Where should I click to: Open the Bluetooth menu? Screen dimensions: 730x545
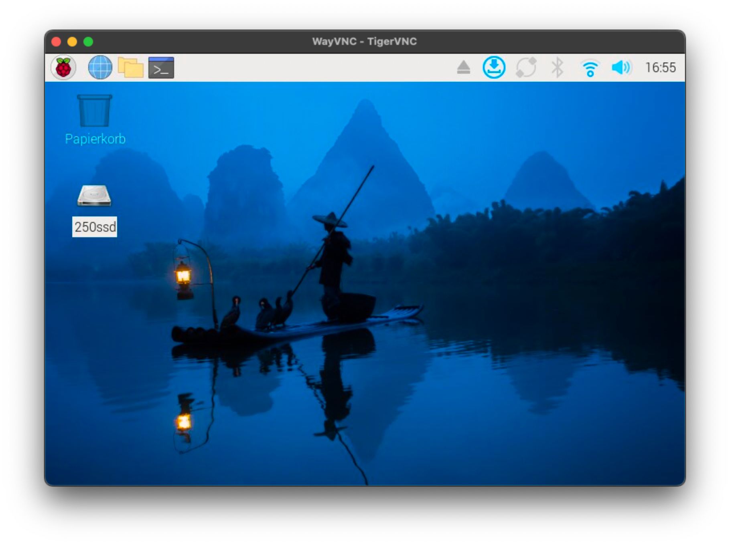pyautogui.click(x=557, y=67)
